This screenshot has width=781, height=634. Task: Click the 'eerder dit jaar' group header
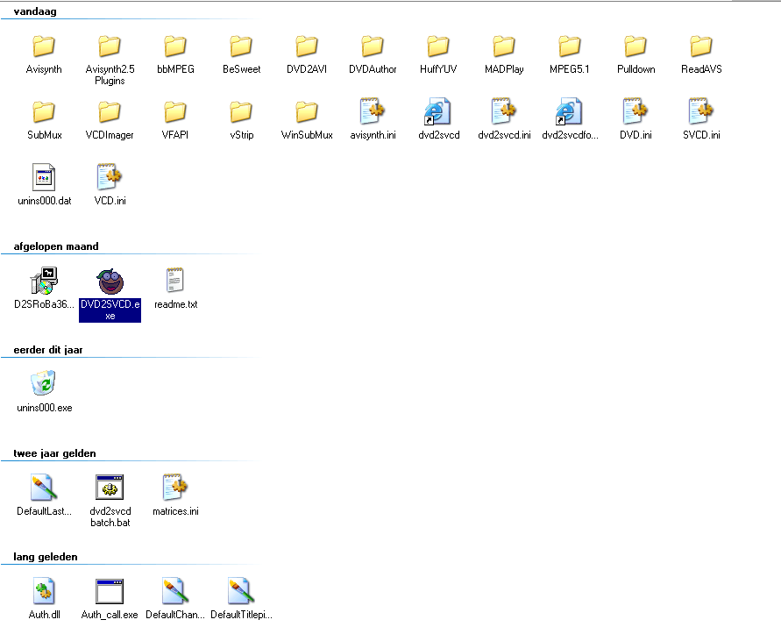point(48,350)
